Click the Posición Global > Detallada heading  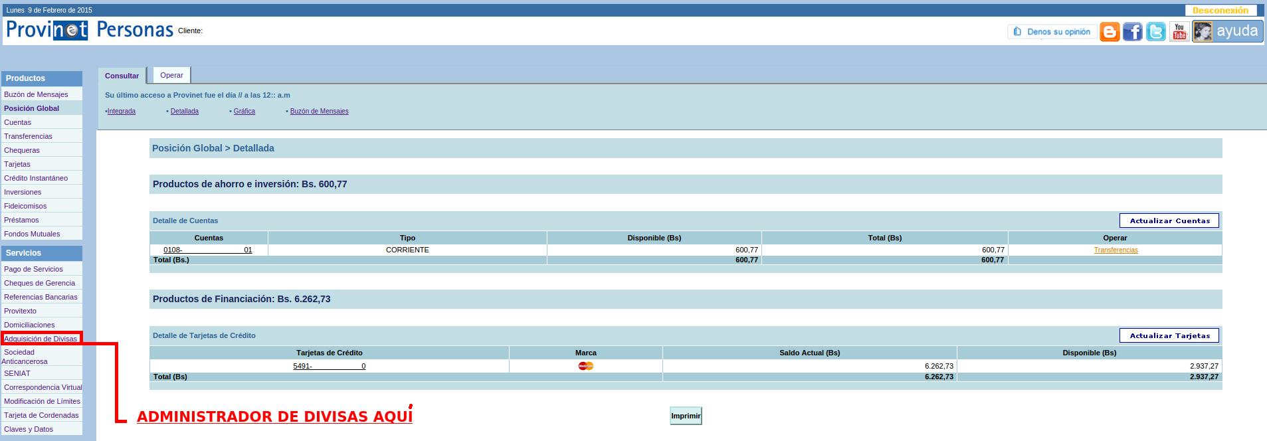[213, 148]
